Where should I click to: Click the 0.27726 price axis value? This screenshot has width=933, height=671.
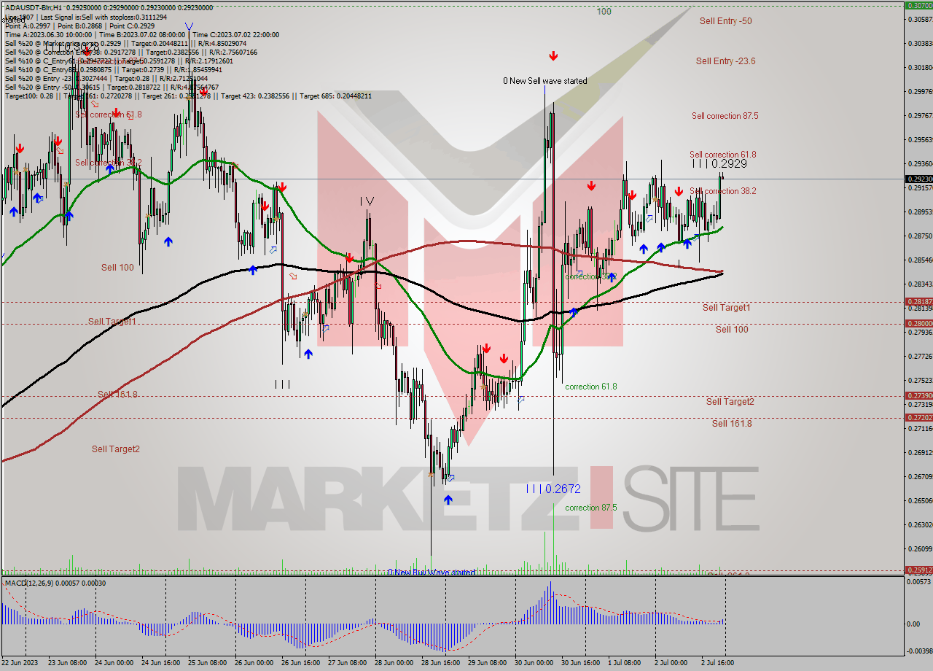(x=919, y=356)
